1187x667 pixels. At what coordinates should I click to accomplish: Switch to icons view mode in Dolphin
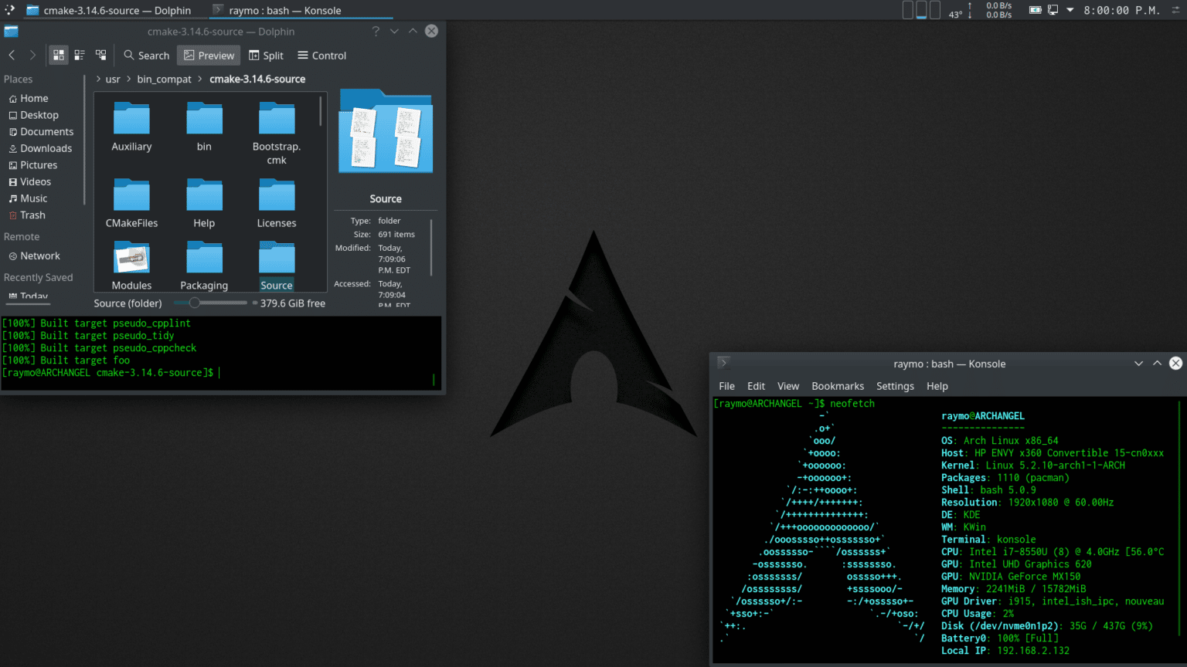point(58,55)
